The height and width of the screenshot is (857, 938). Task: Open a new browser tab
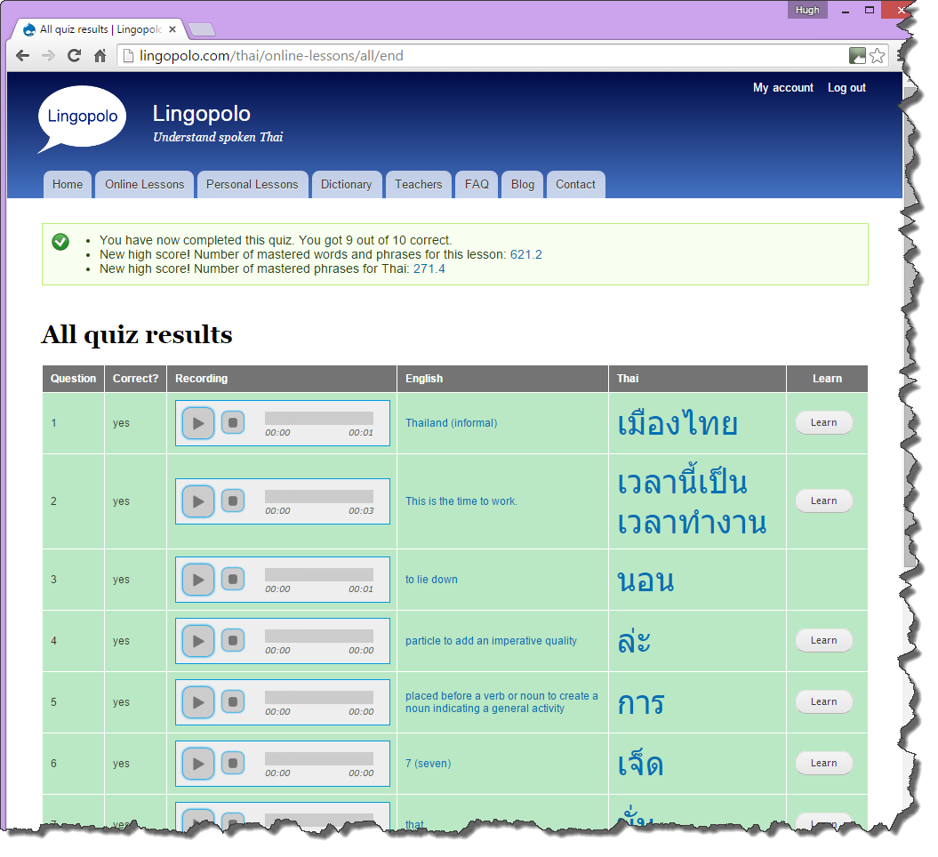point(202,29)
